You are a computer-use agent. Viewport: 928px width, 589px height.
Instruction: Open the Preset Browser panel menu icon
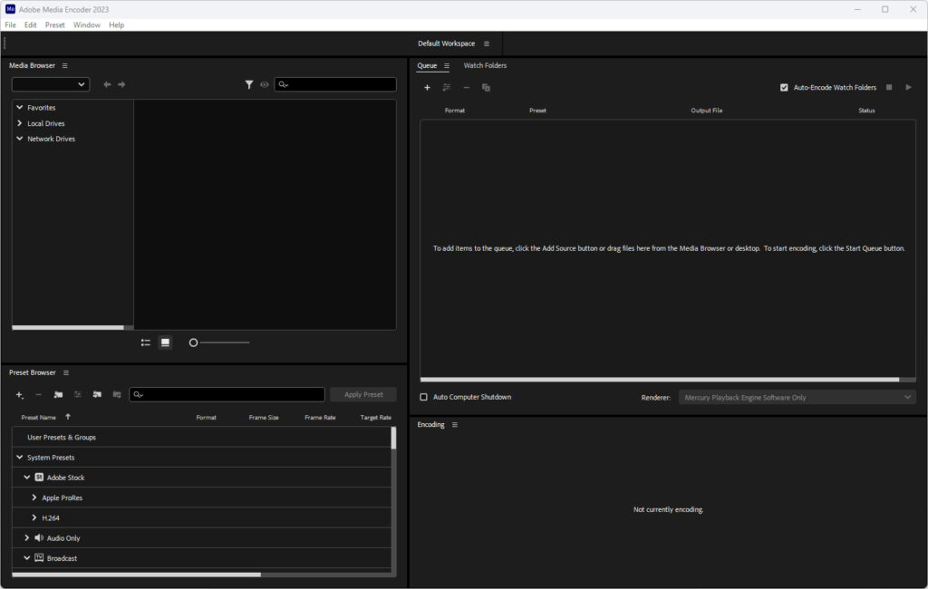[66, 373]
